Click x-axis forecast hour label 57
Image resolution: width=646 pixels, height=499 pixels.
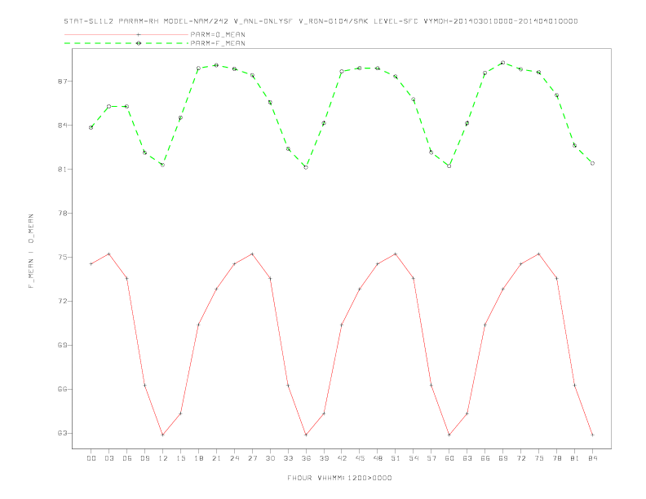(x=431, y=458)
